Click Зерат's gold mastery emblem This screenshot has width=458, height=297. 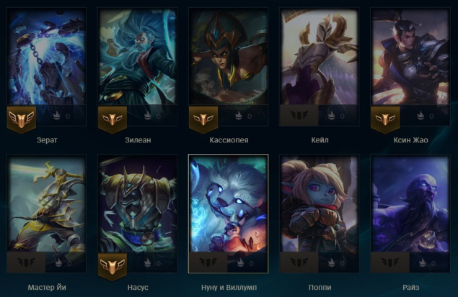tap(22, 119)
